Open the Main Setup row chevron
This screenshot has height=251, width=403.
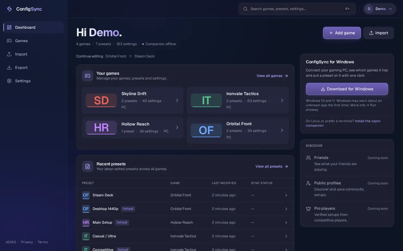(x=286, y=223)
